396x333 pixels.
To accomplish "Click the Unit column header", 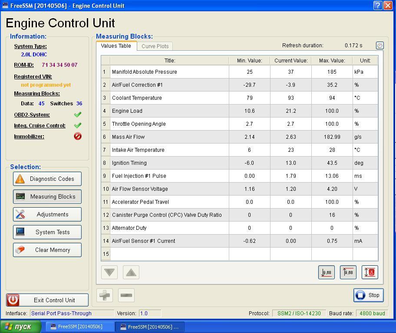I will pos(365,61).
